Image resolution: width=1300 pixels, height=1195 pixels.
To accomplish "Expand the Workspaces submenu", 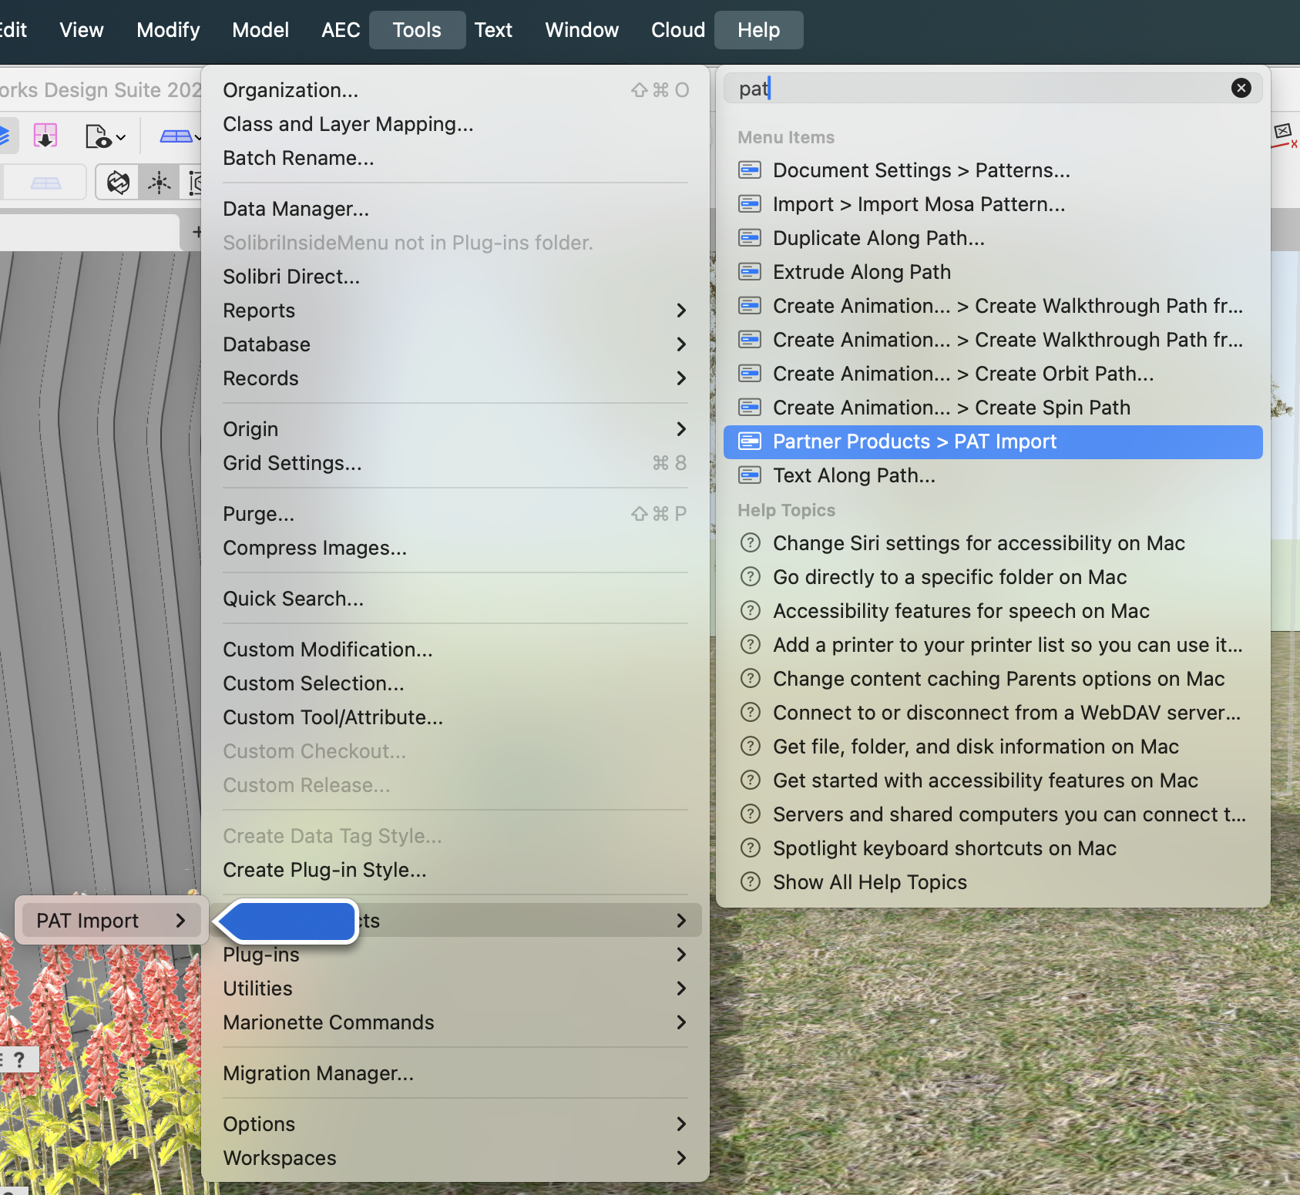I will point(680,1158).
